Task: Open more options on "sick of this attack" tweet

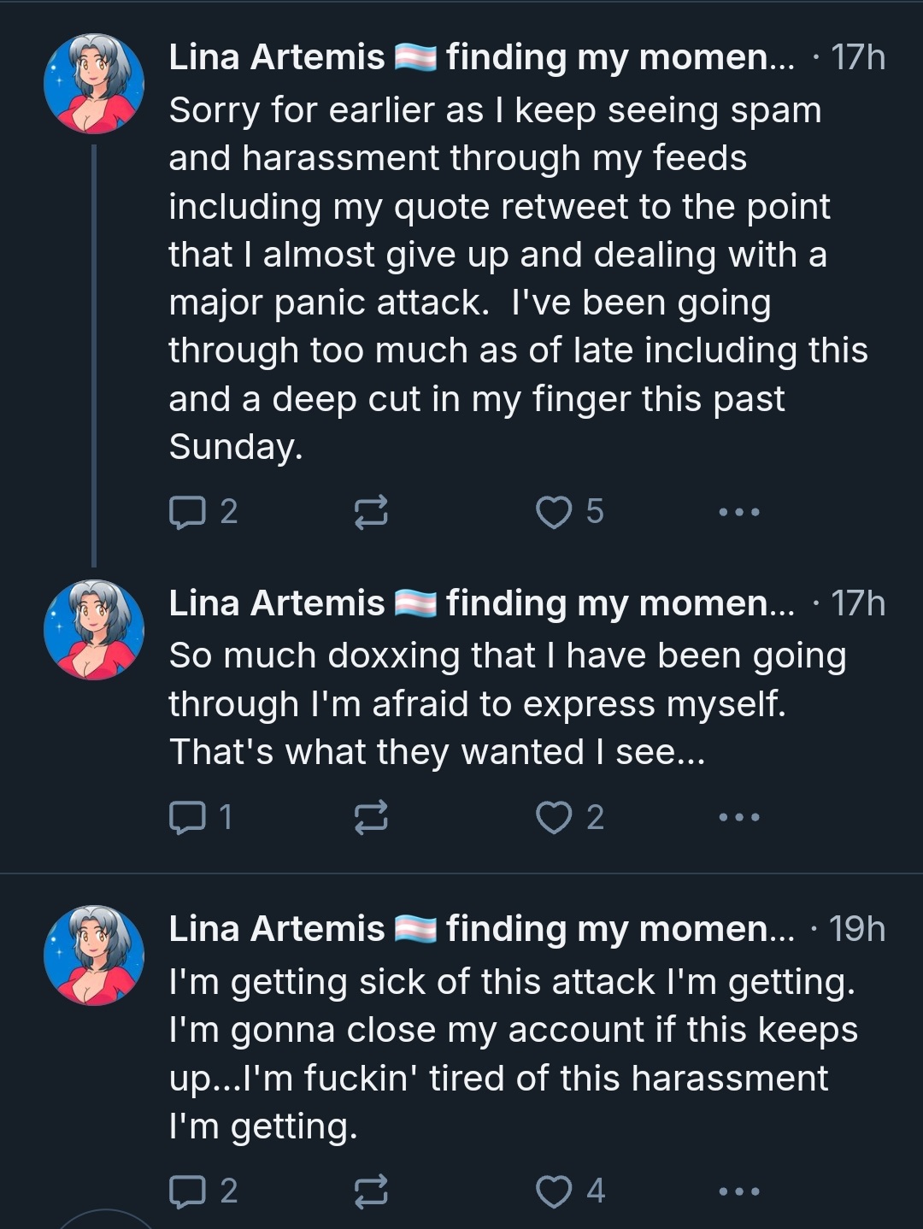Action: pyautogui.click(x=739, y=1191)
